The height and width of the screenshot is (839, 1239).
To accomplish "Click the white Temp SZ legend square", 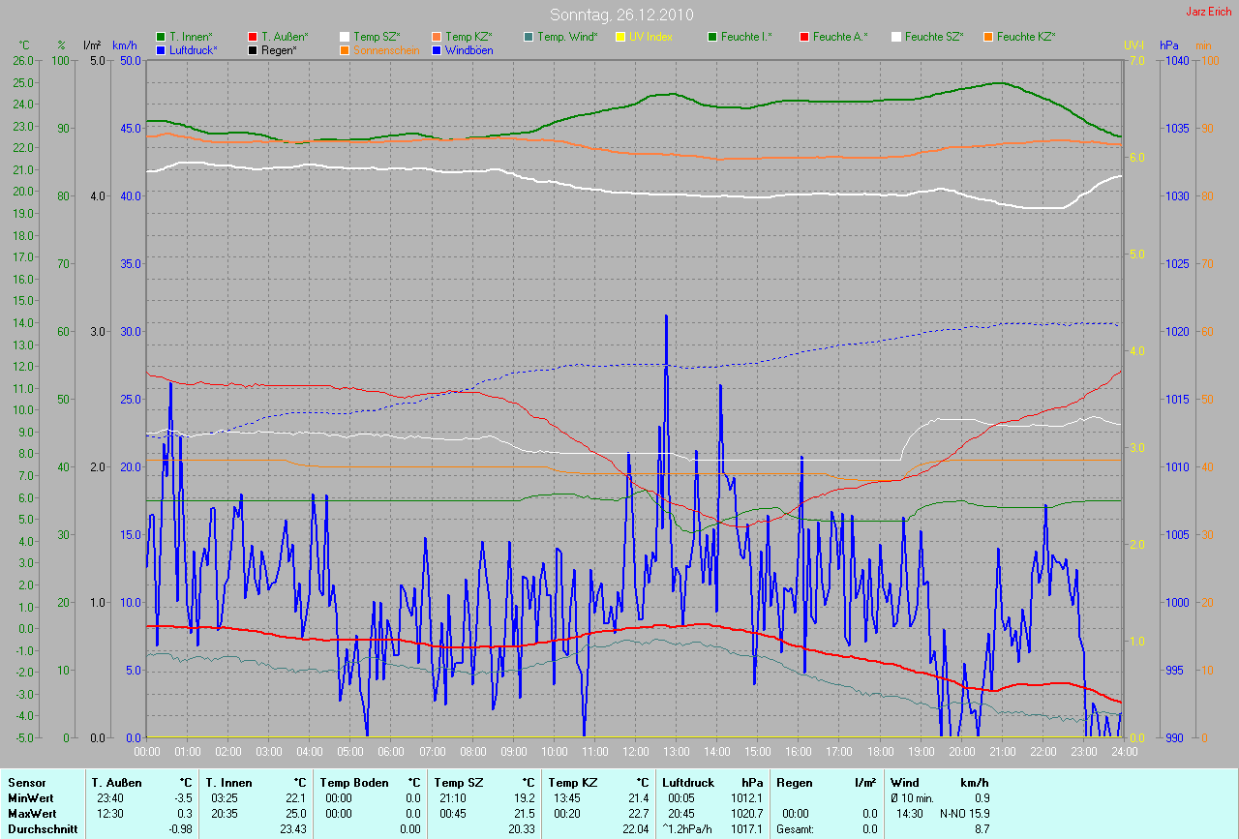I will (x=345, y=37).
